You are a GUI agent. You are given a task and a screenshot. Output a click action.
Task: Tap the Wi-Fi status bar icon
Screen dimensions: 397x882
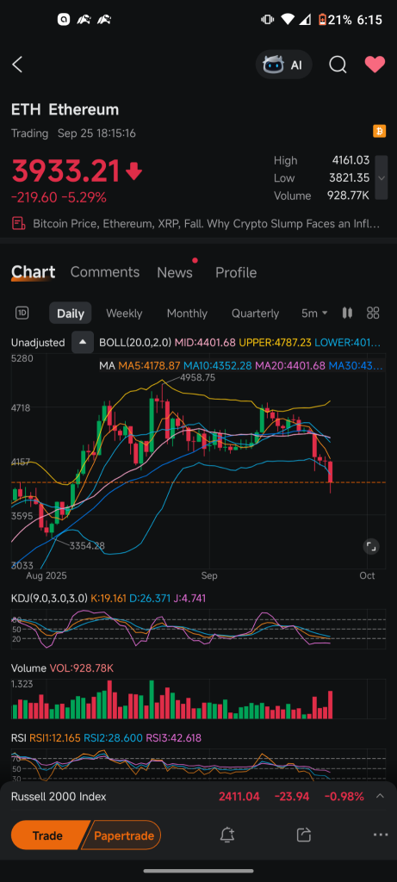pyautogui.click(x=288, y=20)
